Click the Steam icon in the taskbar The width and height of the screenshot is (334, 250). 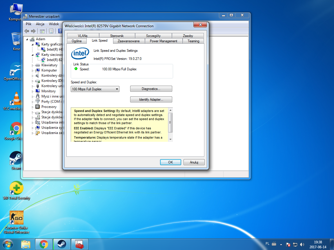point(61,245)
